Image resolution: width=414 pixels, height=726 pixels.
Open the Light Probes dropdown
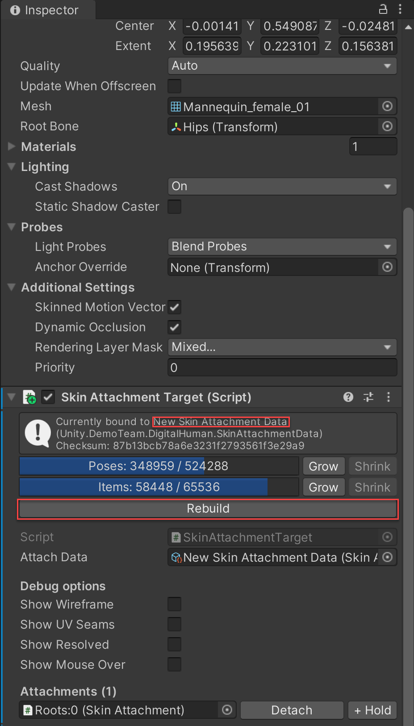tap(282, 247)
